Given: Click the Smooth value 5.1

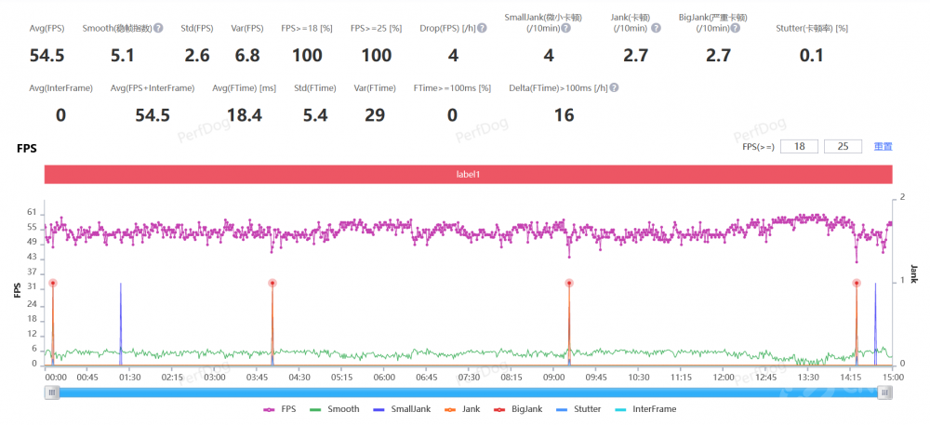Looking at the screenshot, I should tap(123, 56).
